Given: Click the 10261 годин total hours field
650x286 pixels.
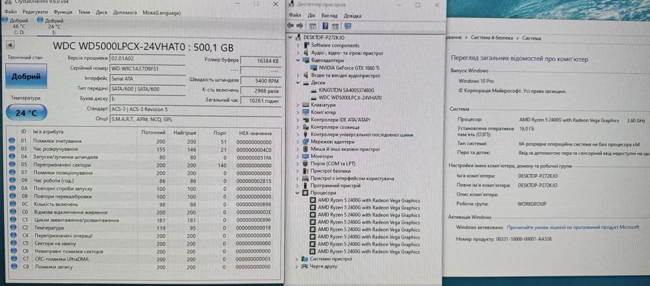Looking at the screenshot, I should 261,100.
